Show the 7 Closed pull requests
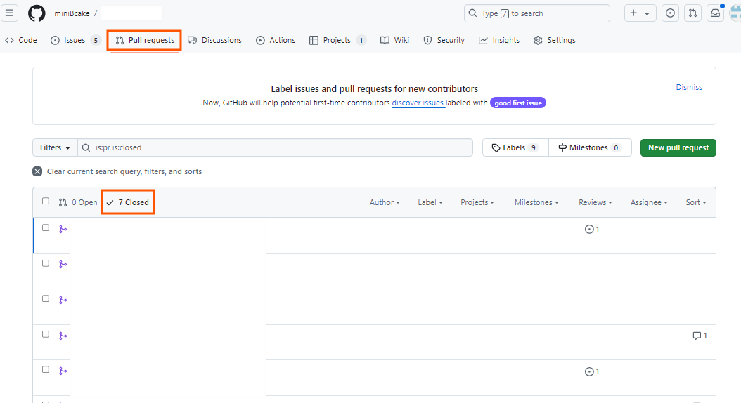 [127, 202]
